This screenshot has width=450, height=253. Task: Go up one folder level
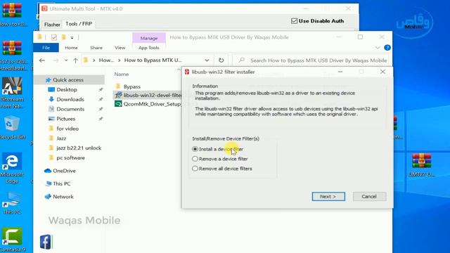(75, 60)
